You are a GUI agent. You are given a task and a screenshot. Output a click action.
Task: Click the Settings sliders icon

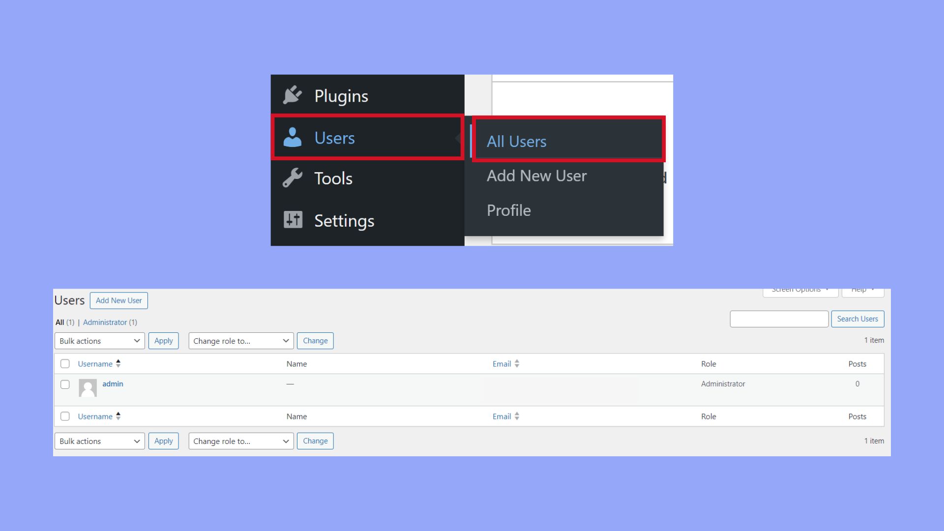(x=293, y=220)
